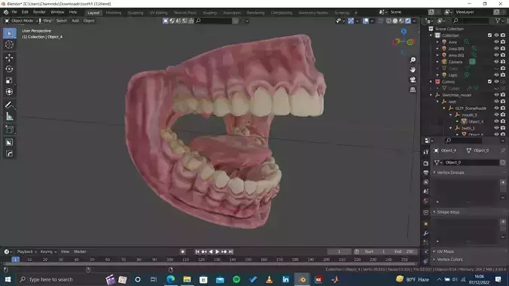The height and width of the screenshot is (286, 509).
Task: Open the Material properties sphere tab
Action: coord(426,201)
